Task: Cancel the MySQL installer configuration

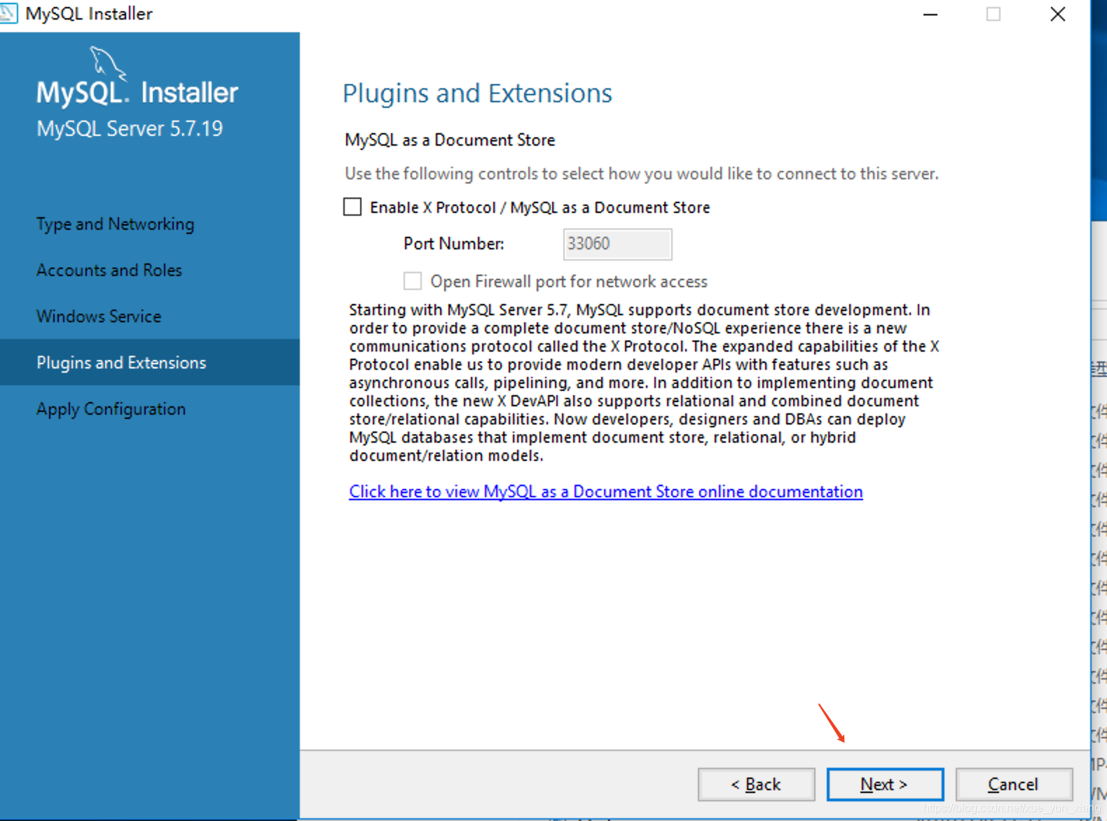Action: click(1014, 784)
